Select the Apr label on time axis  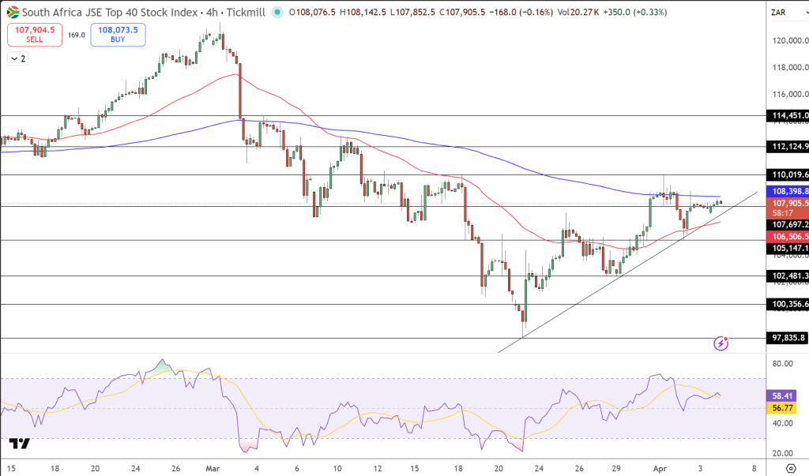(660, 467)
